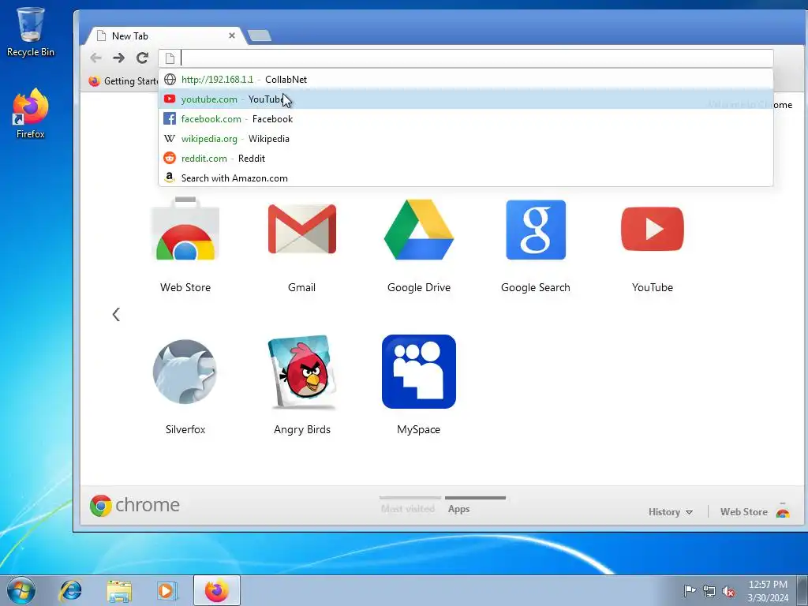Open the Web Store app icon
The width and height of the screenshot is (808, 606).
(x=185, y=230)
